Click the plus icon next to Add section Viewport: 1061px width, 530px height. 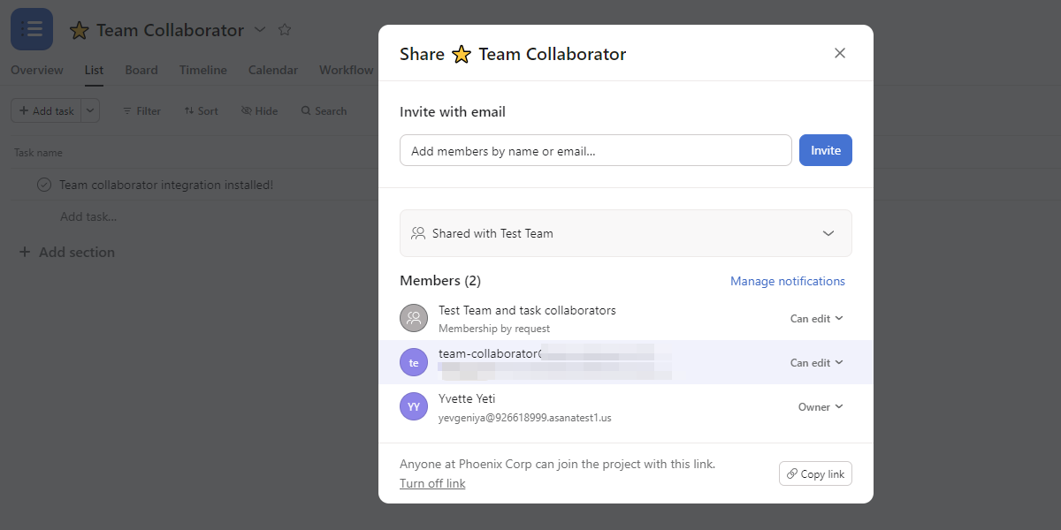[25, 252]
